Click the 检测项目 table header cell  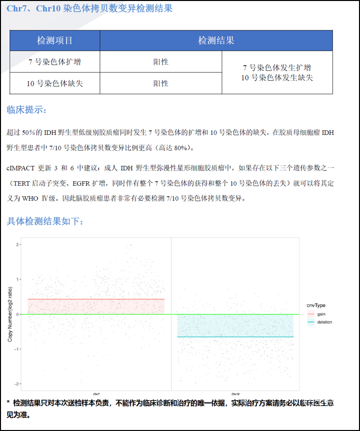55,40
